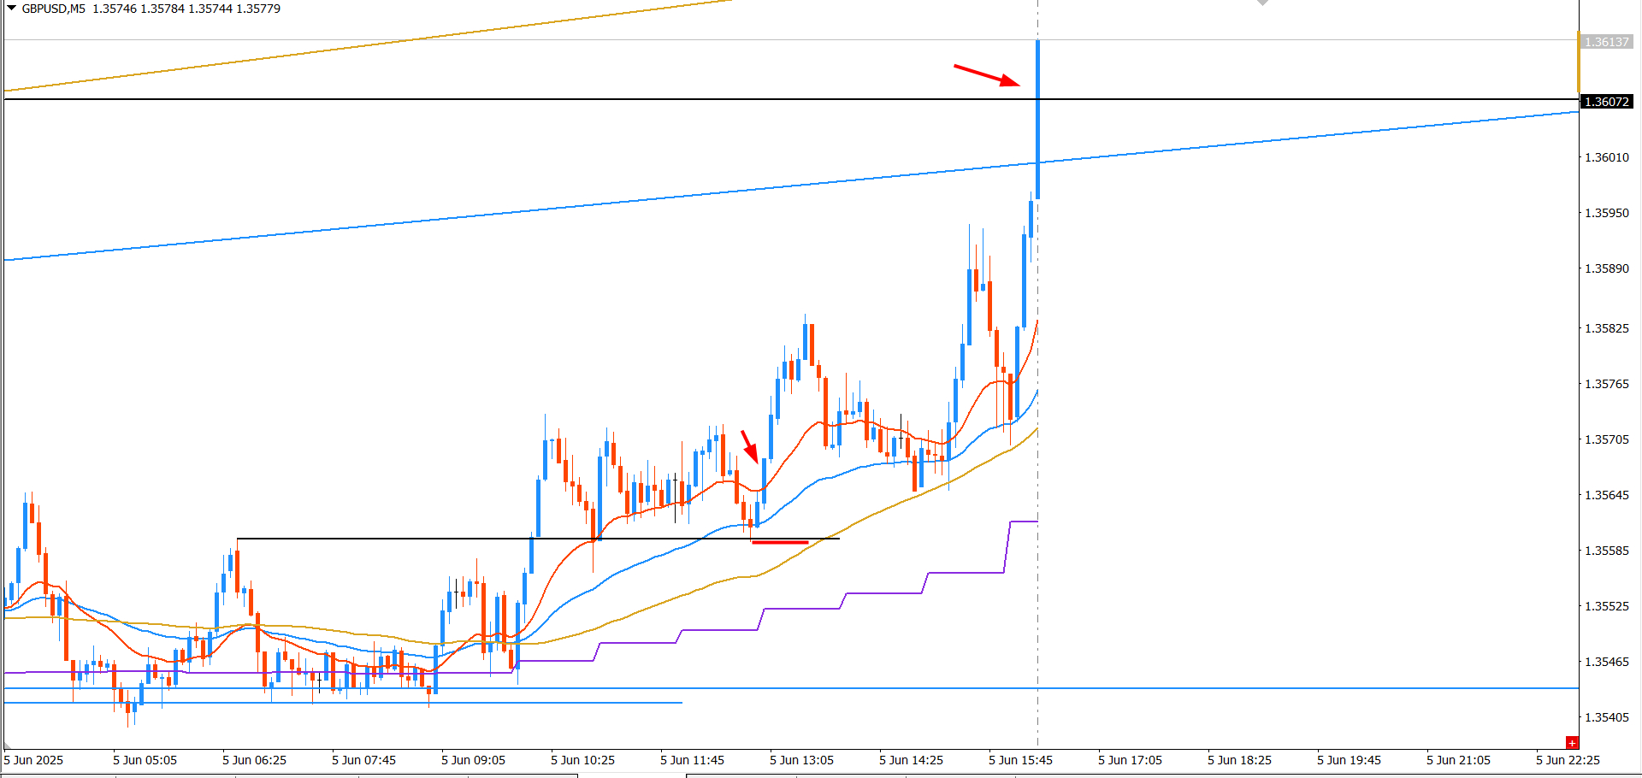Click the 5 Jun 15:45 time label

1020,760
